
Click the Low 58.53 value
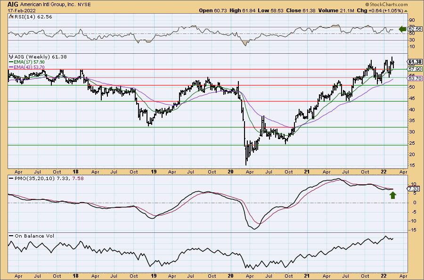coord(270,10)
